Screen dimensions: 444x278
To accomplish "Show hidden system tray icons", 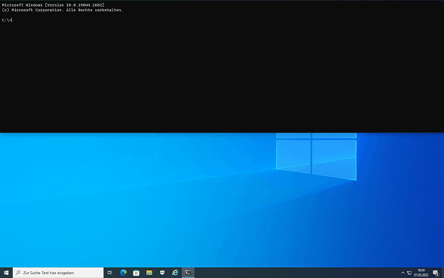I will (x=403, y=273).
